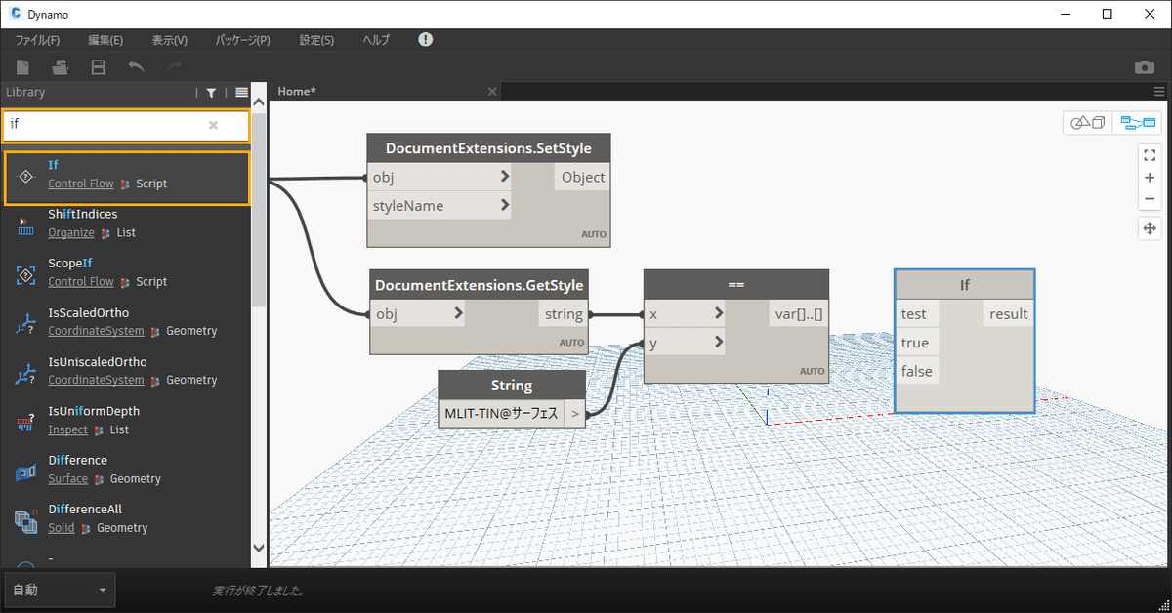This screenshot has width=1172, height=613.
Task: Open a file with the folder icon
Action: (x=61, y=67)
